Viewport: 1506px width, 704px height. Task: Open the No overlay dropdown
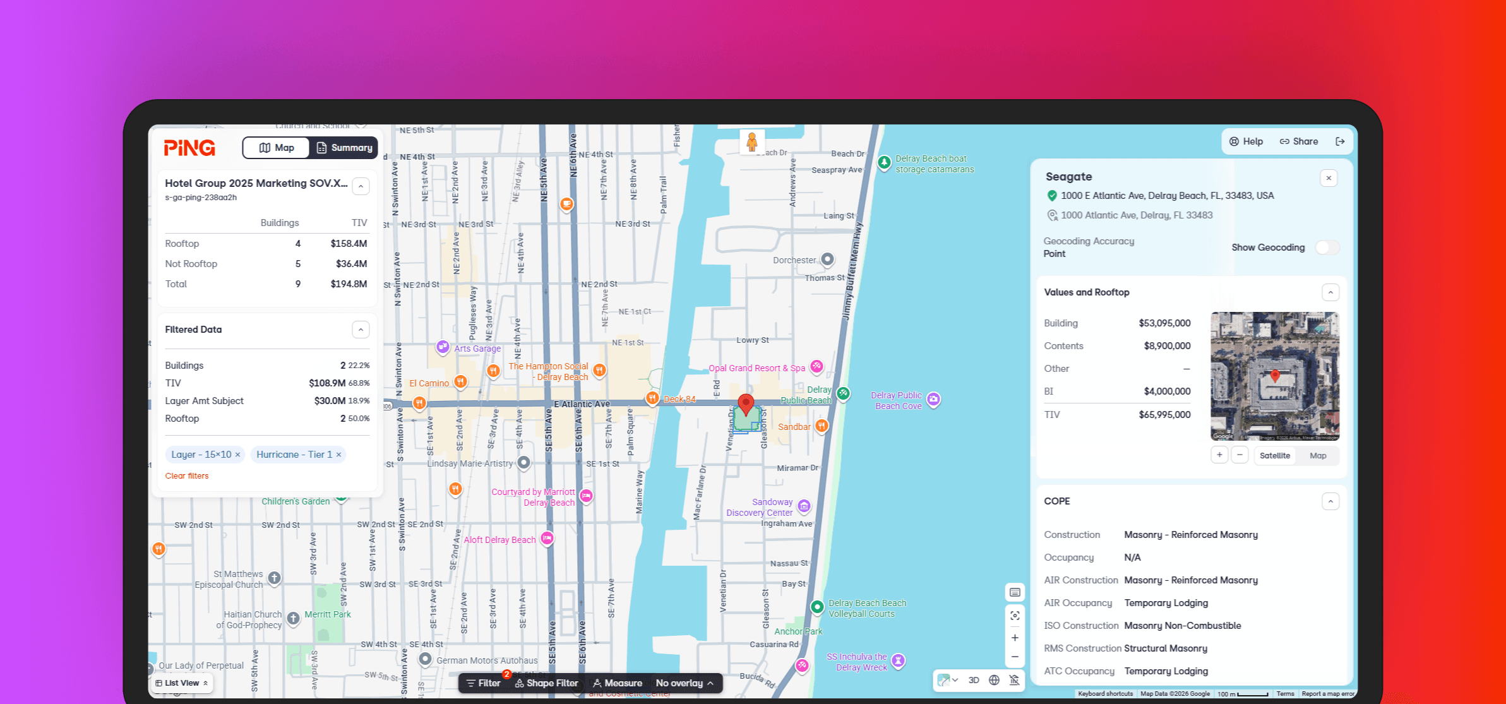tap(684, 683)
